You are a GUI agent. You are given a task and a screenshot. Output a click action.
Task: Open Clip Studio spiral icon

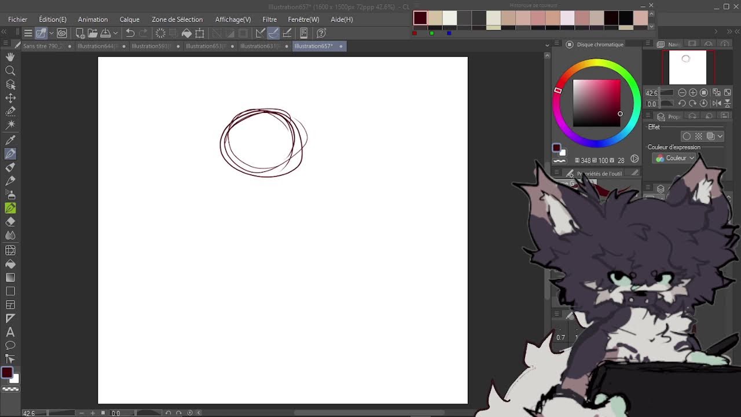[x=62, y=33]
